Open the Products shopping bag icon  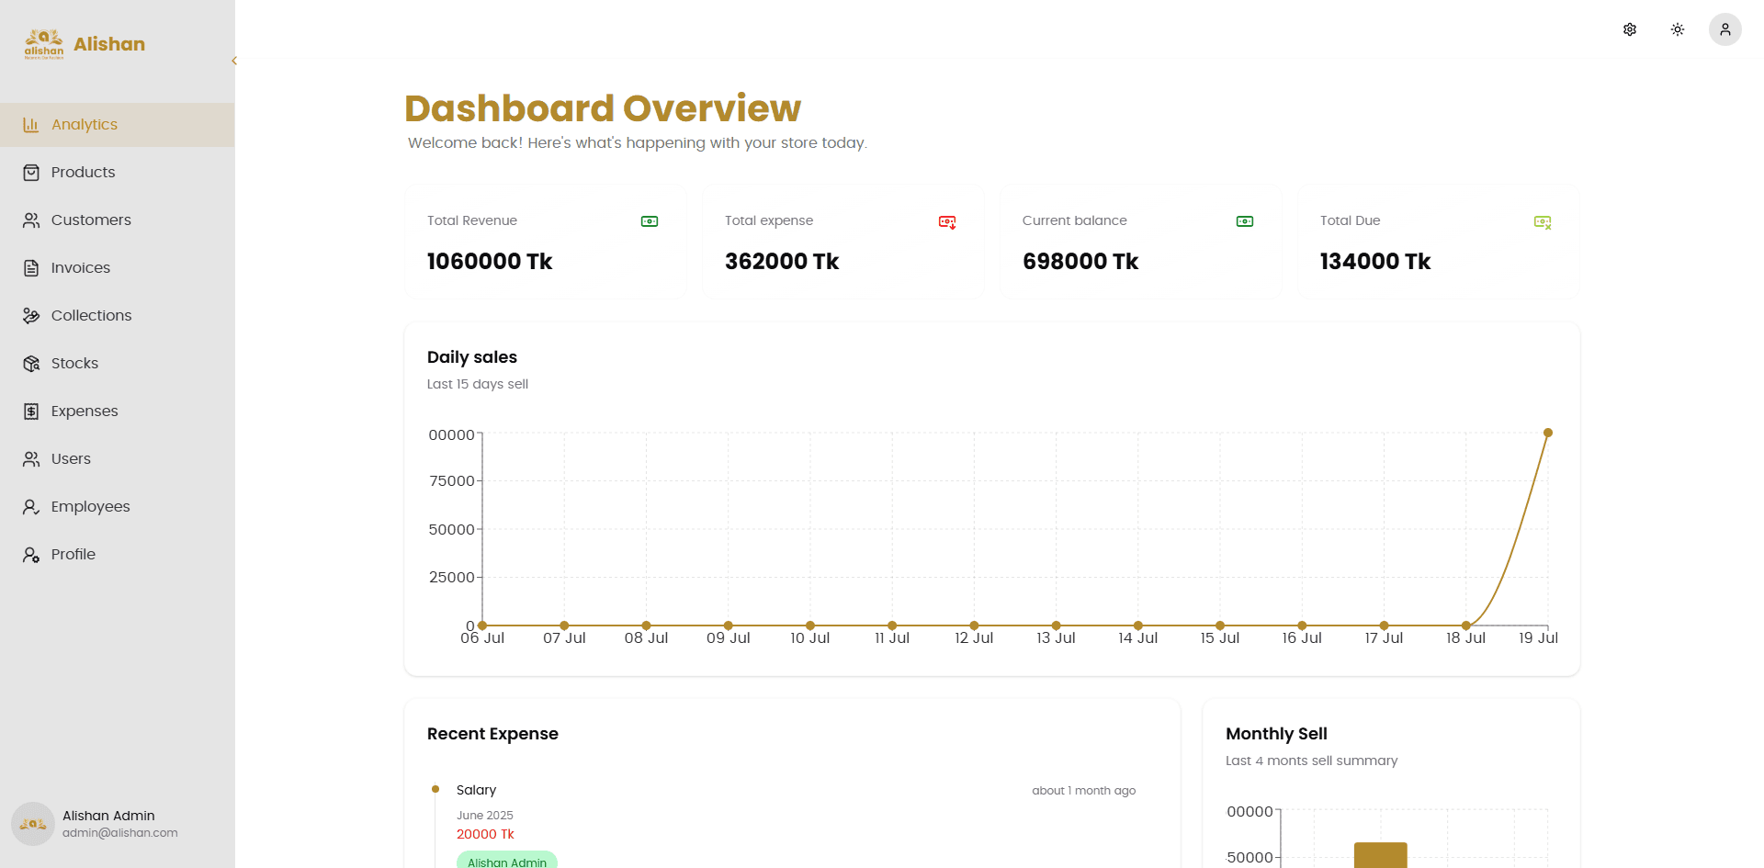tap(31, 173)
